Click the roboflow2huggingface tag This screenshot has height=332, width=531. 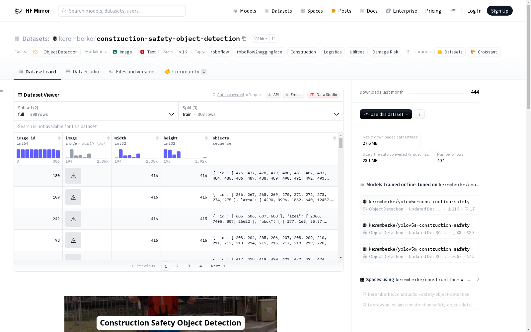(x=260, y=52)
